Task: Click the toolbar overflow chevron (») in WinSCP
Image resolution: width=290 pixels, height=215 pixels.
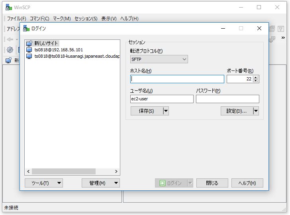Action: pos(283,38)
